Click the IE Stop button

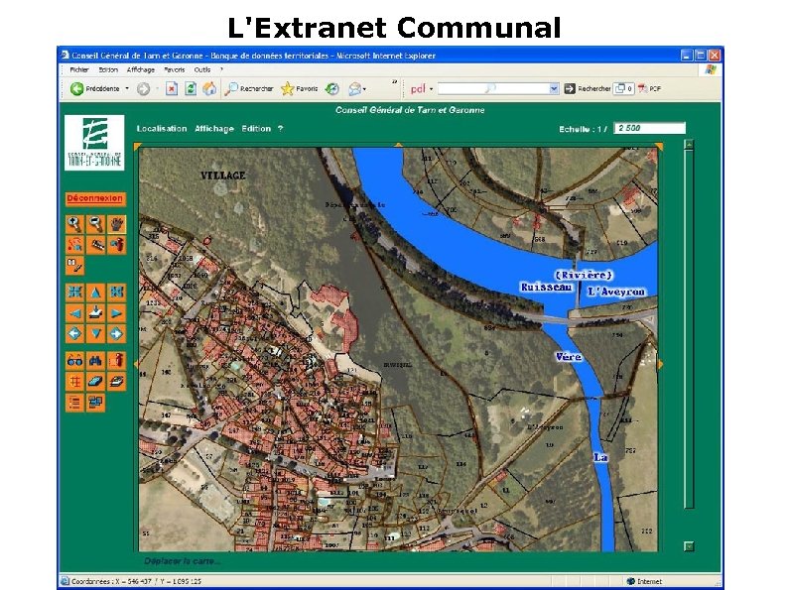click(172, 89)
